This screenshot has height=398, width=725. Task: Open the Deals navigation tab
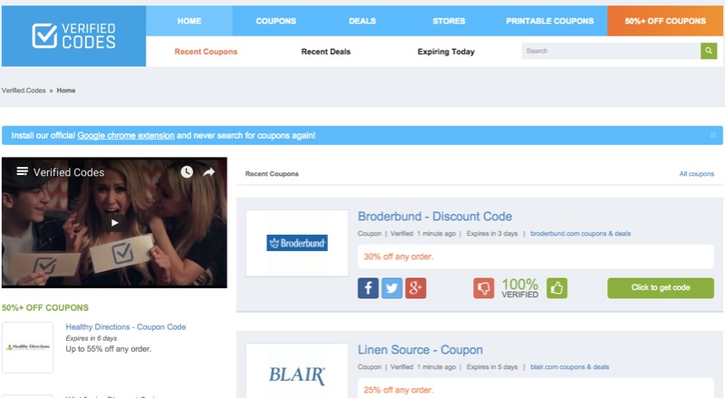(362, 21)
